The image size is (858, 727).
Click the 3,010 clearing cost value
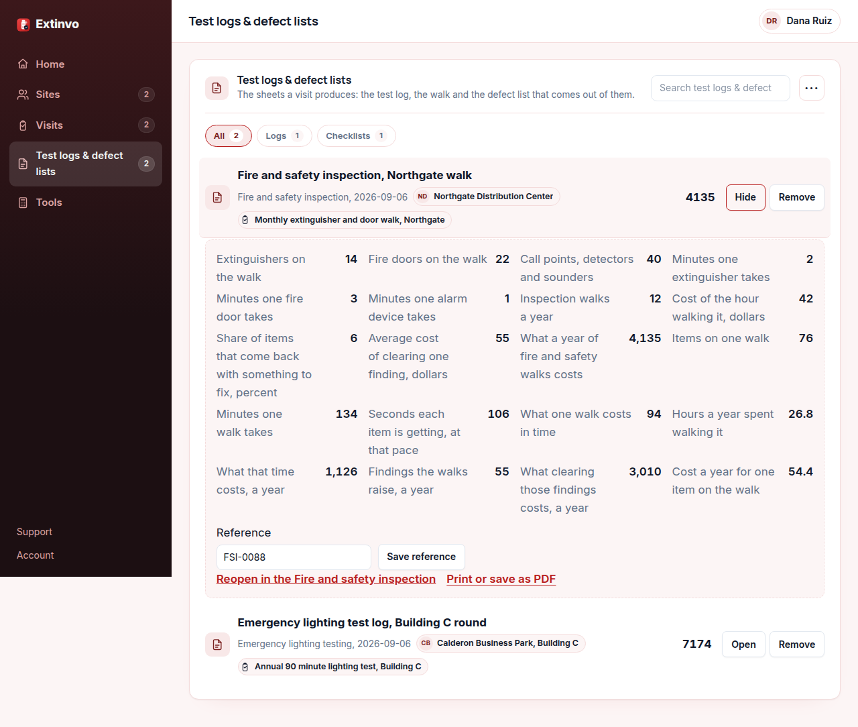point(645,472)
